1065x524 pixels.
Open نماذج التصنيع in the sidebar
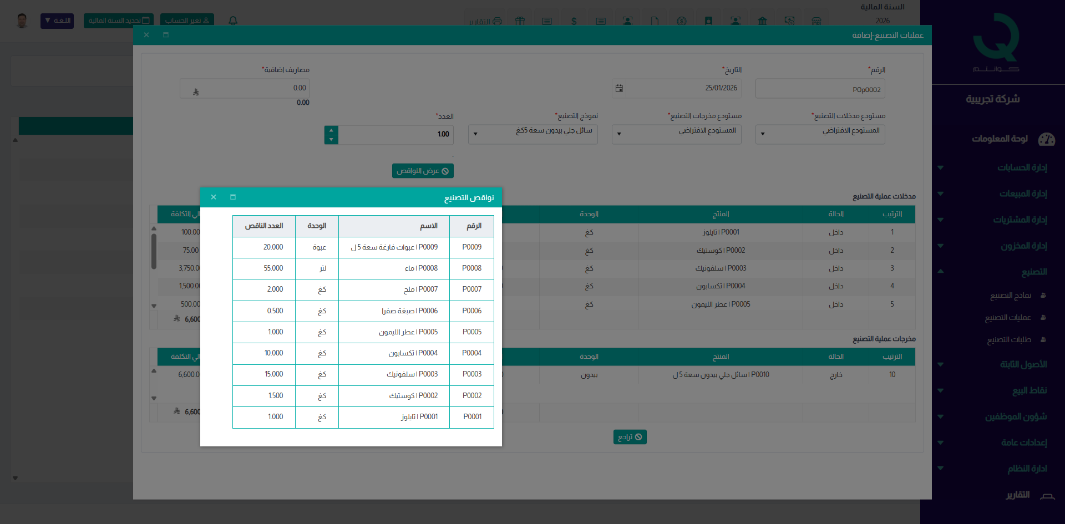pos(1010,296)
